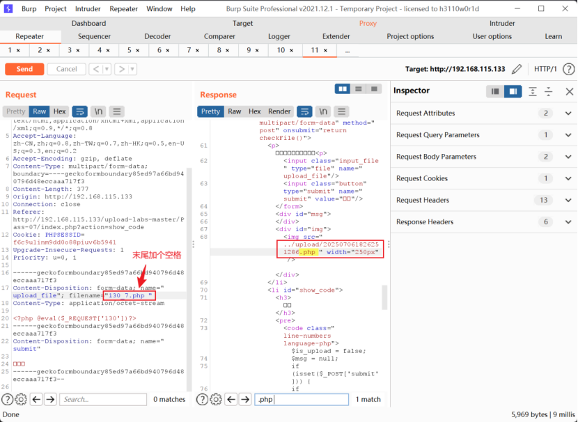
Task: Click the Burp Suite logo icon
Action: pyautogui.click(x=8, y=8)
